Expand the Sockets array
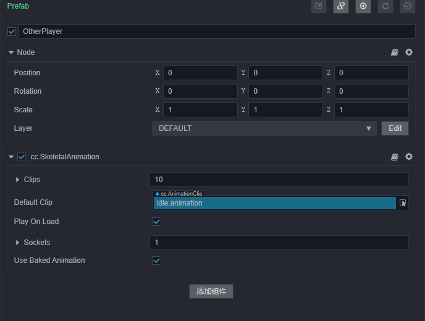The image size is (425, 321). pos(18,243)
